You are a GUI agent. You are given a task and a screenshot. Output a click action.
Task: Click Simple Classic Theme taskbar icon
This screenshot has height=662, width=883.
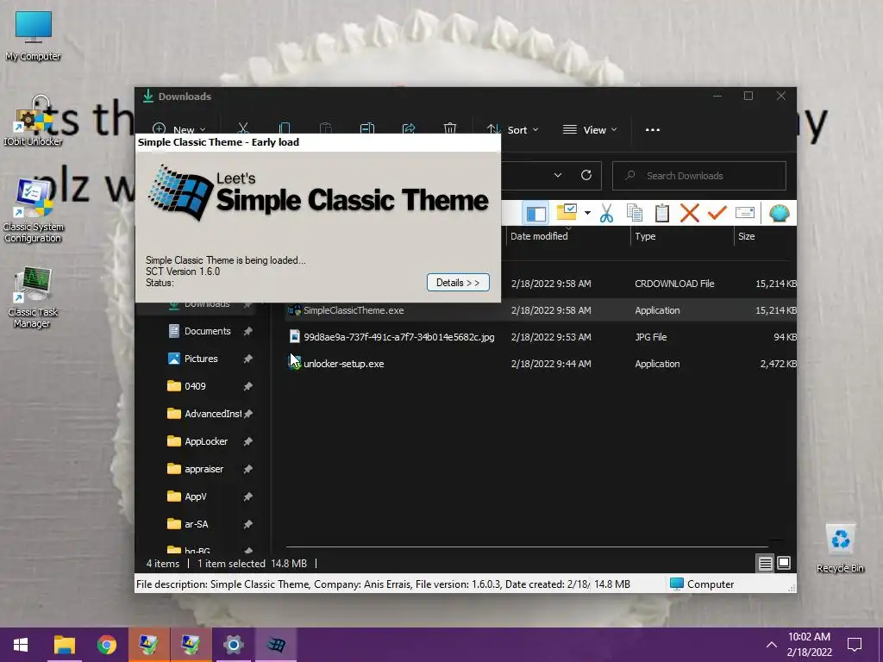[276, 645]
